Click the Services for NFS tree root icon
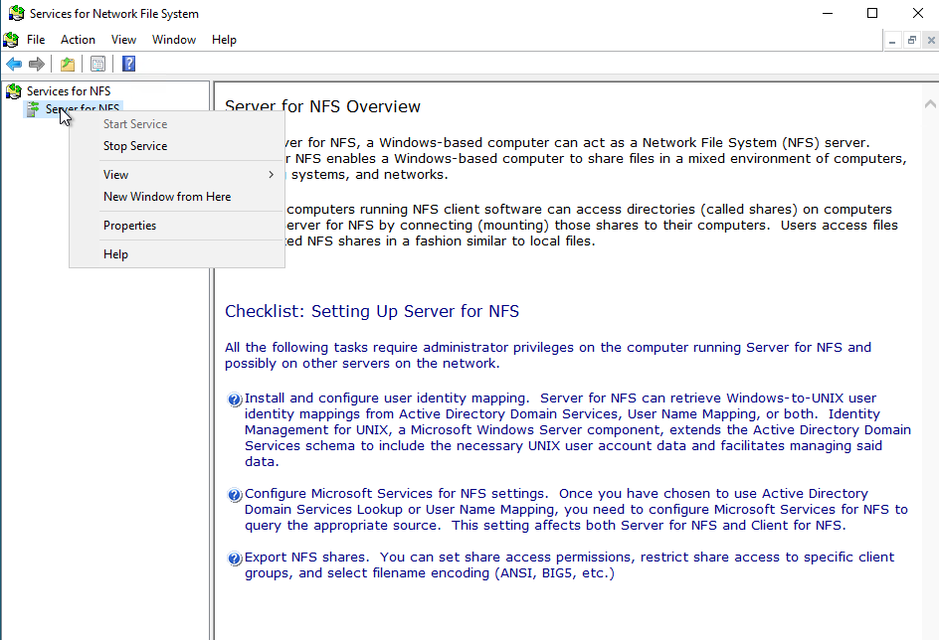 click(x=13, y=90)
